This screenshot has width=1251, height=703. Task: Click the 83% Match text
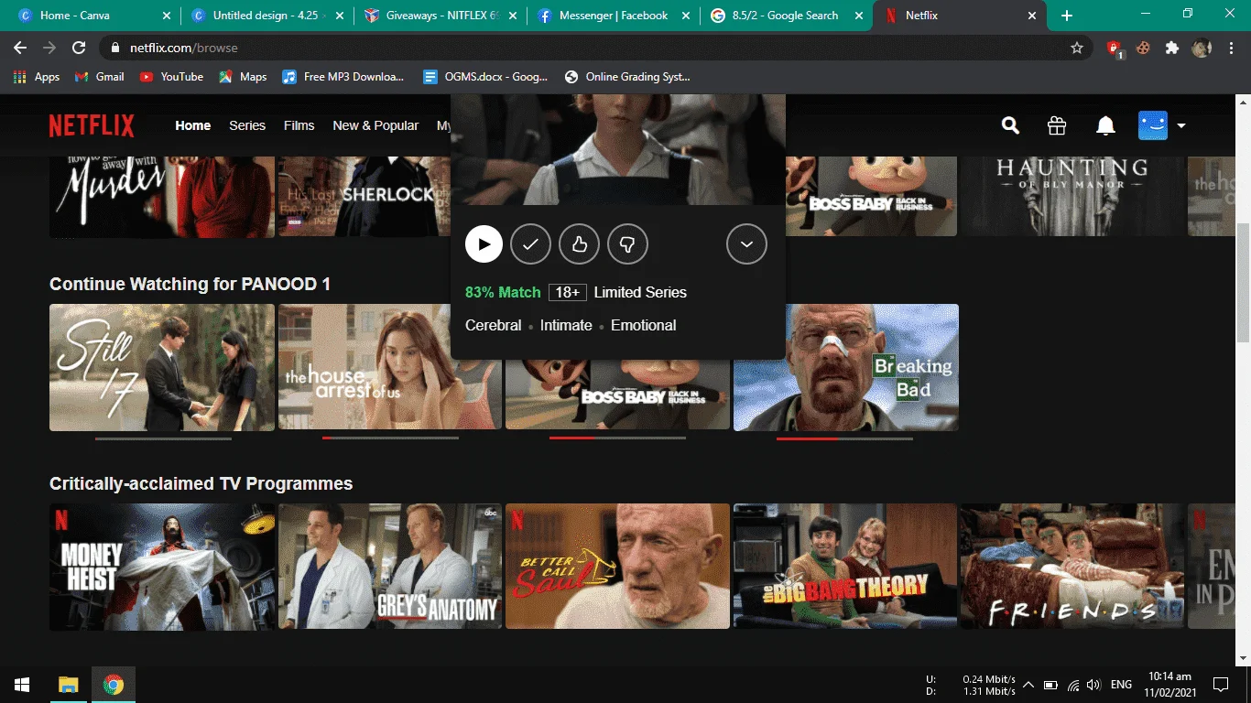click(503, 292)
